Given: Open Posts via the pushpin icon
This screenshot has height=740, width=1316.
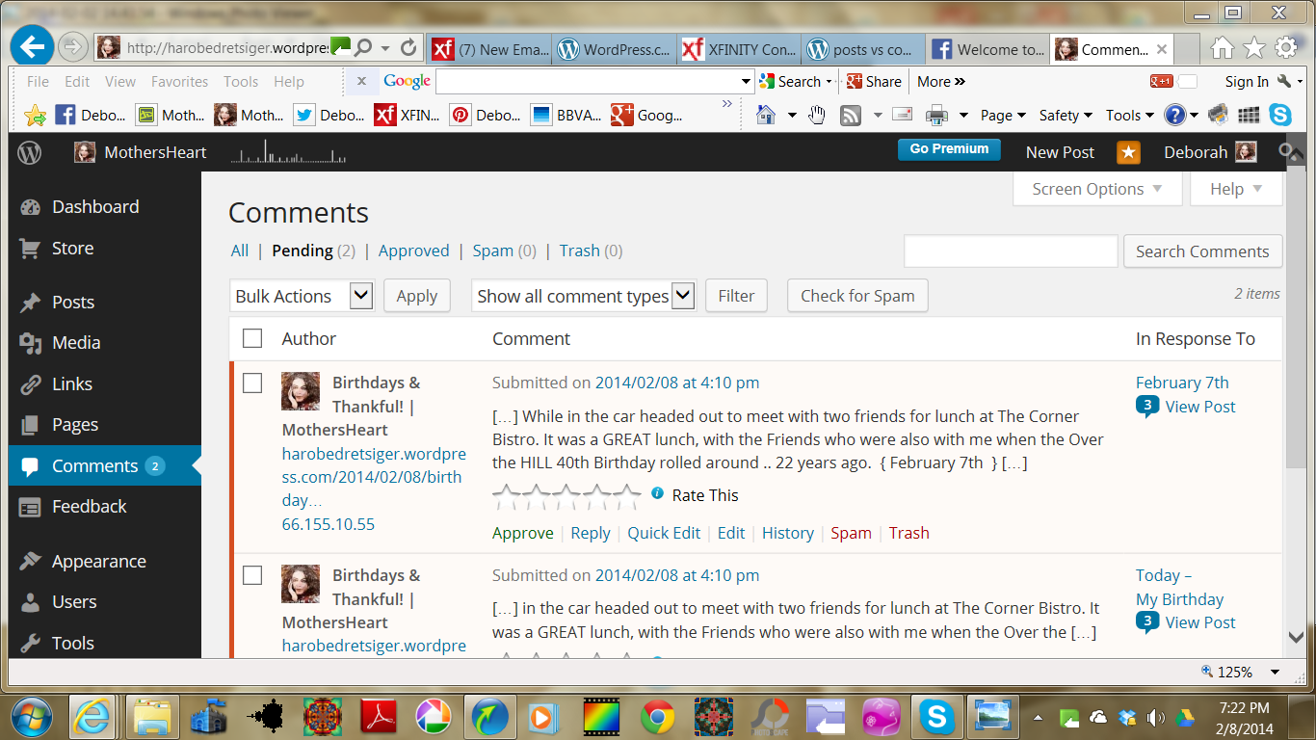Looking at the screenshot, I should coord(30,303).
